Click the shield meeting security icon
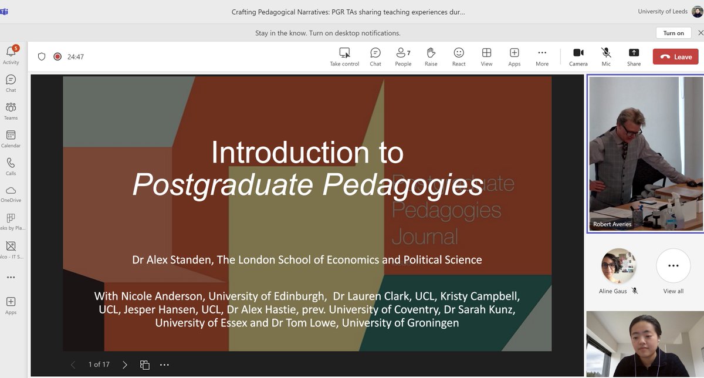704x378 pixels. [42, 57]
